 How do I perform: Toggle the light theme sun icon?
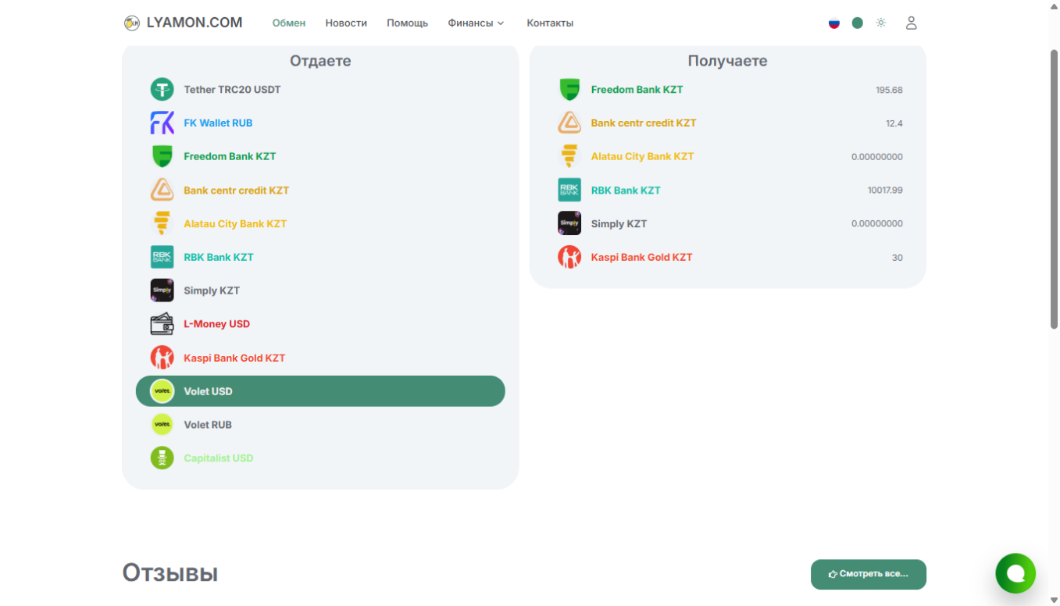click(881, 23)
